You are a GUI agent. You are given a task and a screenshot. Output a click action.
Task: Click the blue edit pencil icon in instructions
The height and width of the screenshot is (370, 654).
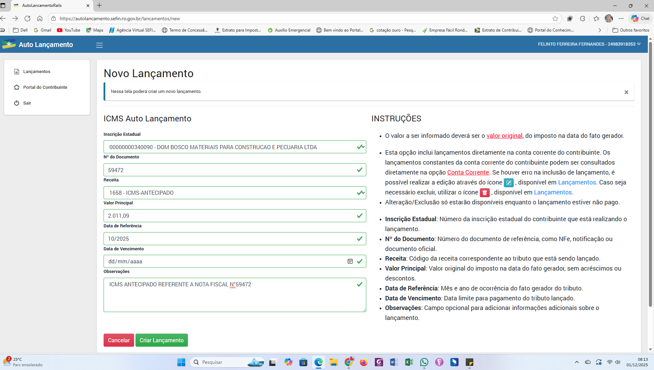pyautogui.click(x=509, y=183)
